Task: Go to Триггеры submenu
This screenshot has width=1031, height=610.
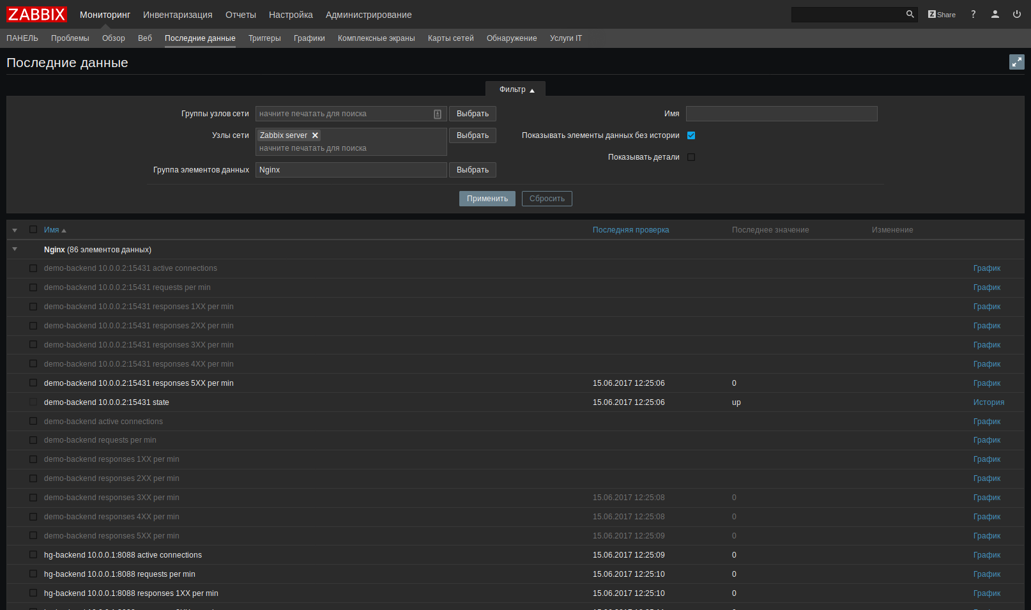Action: tap(264, 38)
